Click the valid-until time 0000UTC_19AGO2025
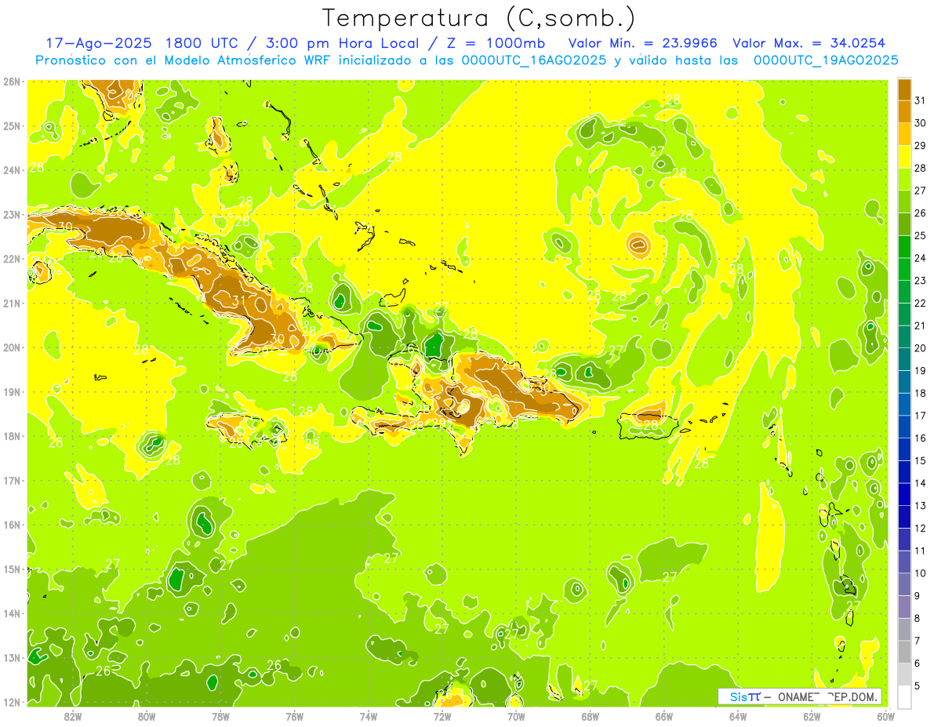Viewport: 941px width, 727px height. coord(826,60)
